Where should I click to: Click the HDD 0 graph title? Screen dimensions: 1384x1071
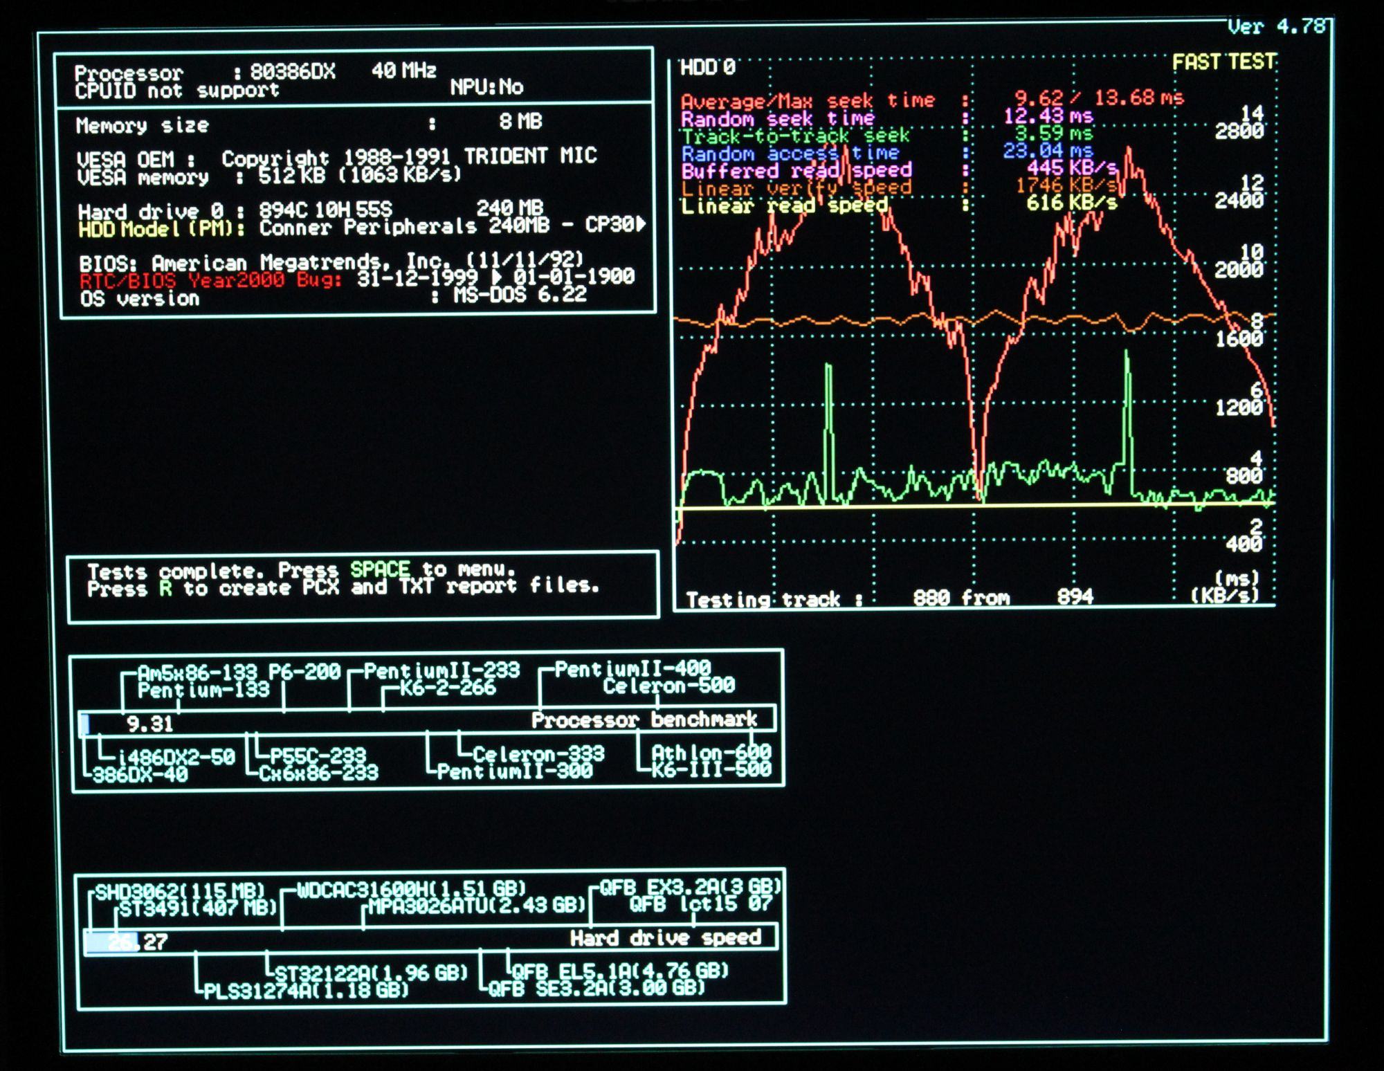[x=707, y=67]
